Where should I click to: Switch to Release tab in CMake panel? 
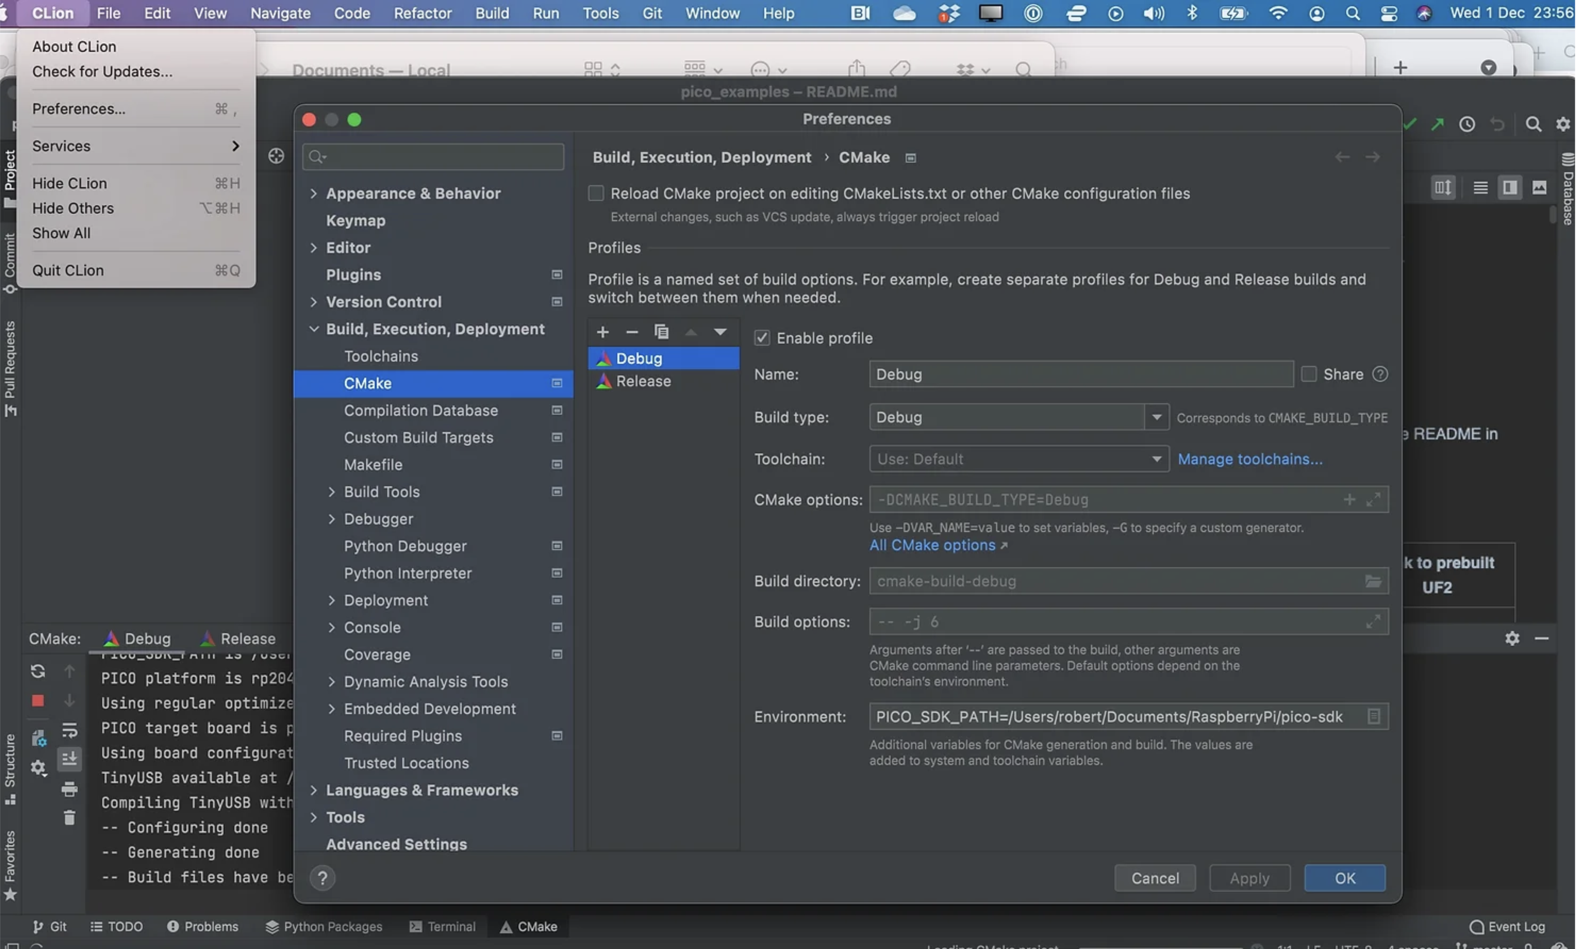[x=238, y=638]
